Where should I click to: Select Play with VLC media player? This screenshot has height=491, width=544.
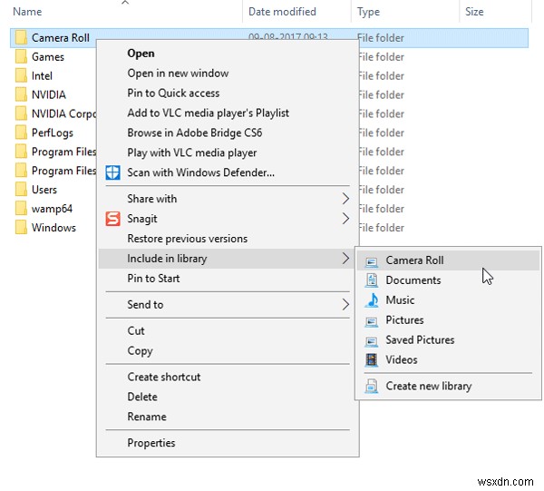tap(192, 152)
